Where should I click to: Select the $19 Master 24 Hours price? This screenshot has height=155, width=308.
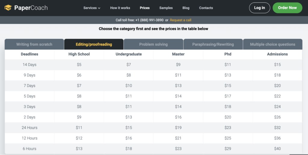(x=178, y=128)
